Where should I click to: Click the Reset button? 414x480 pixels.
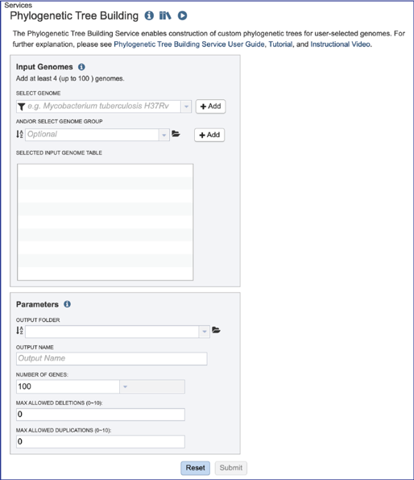tap(195, 468)
